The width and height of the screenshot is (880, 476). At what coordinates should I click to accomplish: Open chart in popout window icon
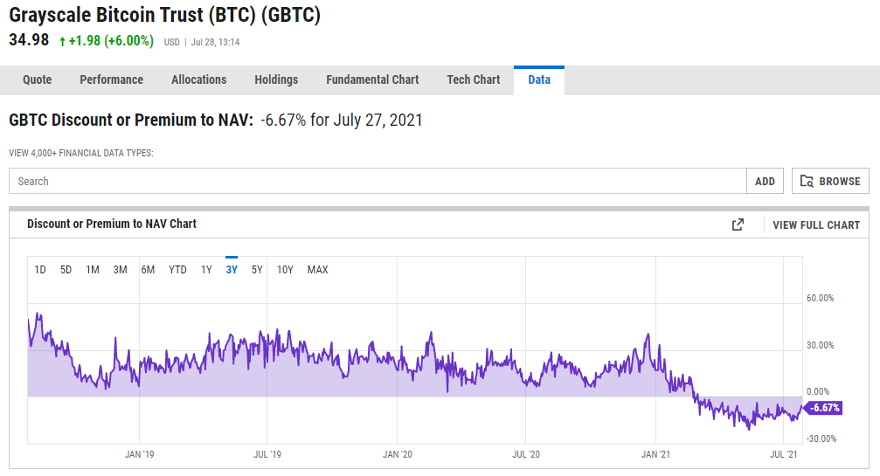[738, 224]
